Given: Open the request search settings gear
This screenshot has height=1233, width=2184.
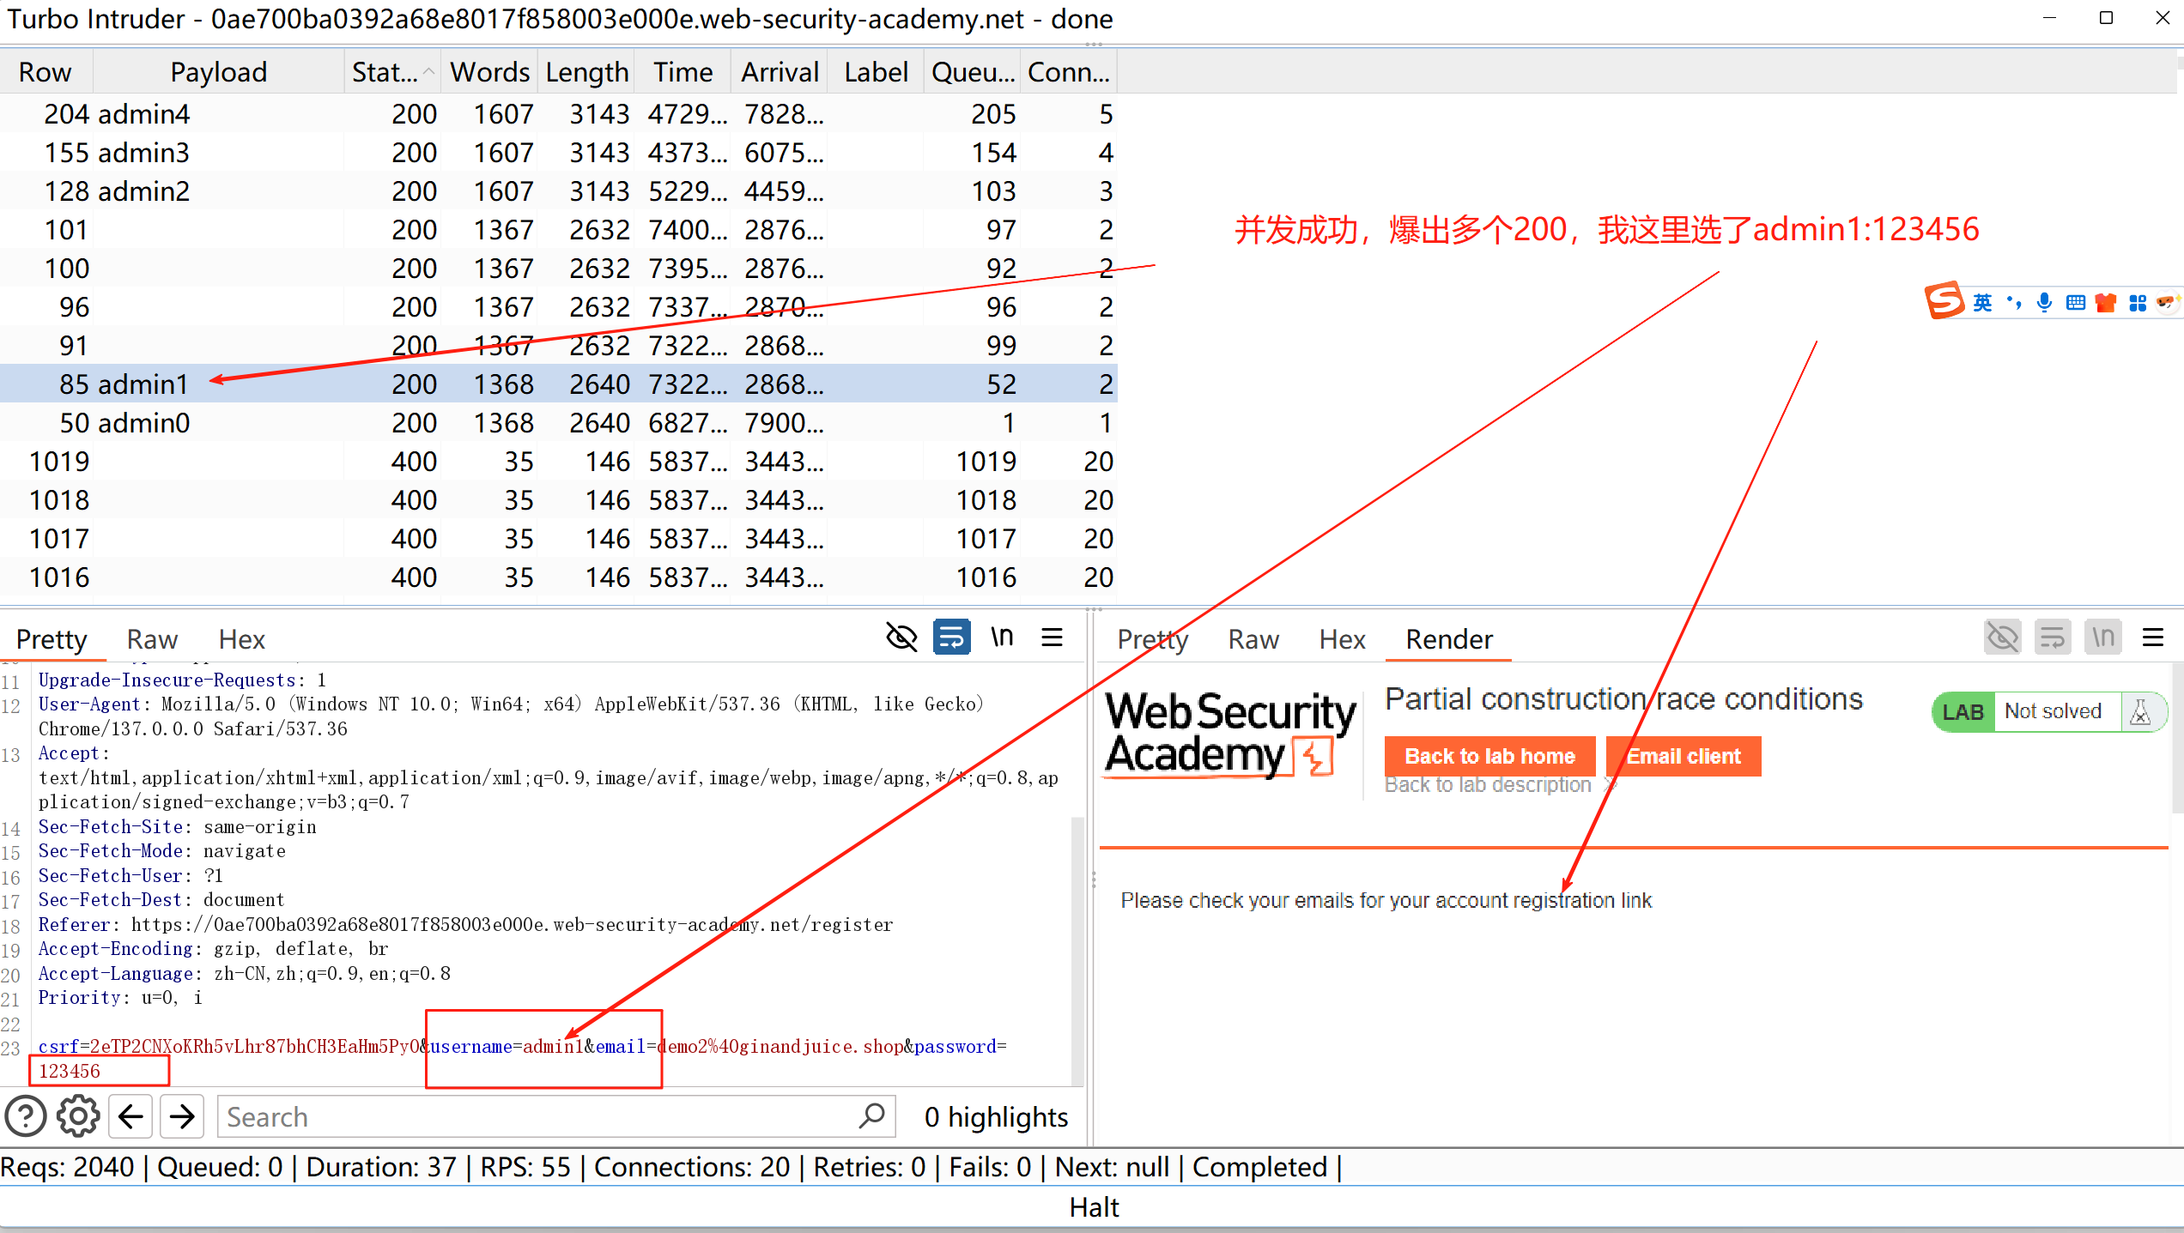Looking at the screenshot, I should pos(78,1116).
